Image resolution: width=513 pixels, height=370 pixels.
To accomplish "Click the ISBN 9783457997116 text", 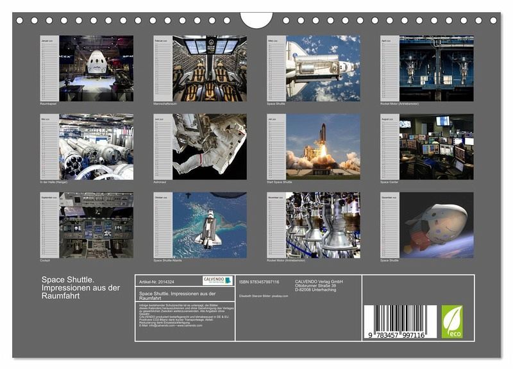I will coord(259,282).
